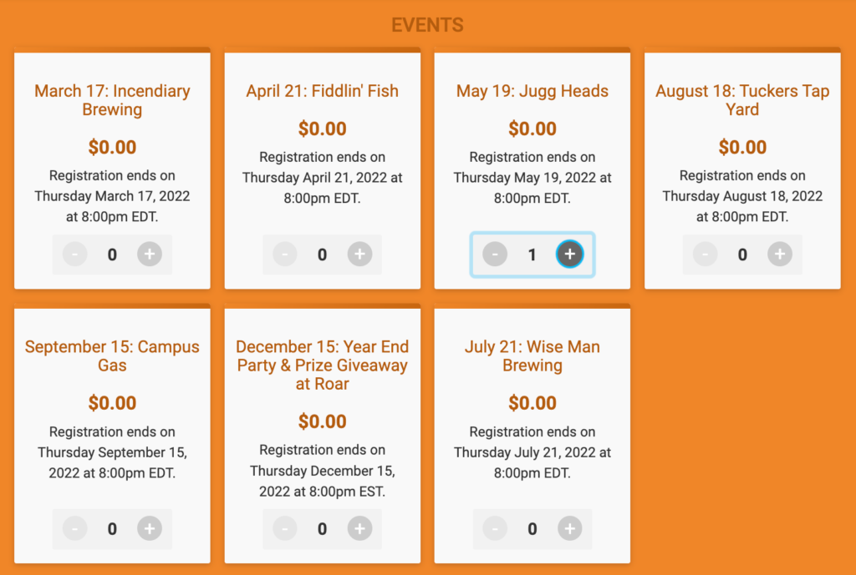Decrease July 21 Wise Man Brewing quantity
This screenshot has height=575, width=856.
[x=495, y=528]
